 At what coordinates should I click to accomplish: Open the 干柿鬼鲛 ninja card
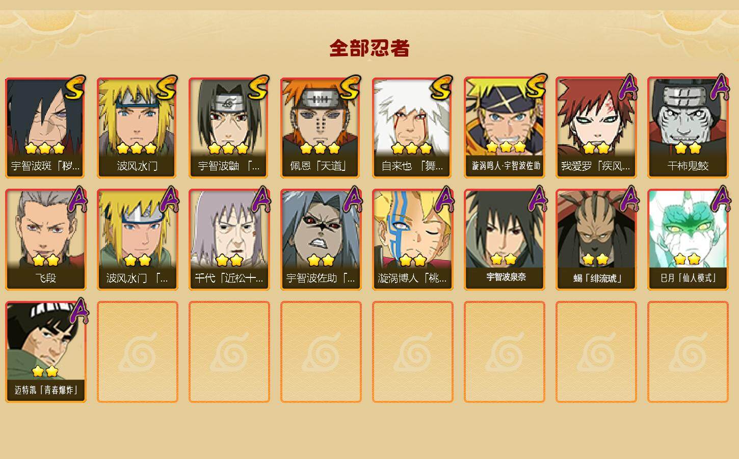coord(688,127)
